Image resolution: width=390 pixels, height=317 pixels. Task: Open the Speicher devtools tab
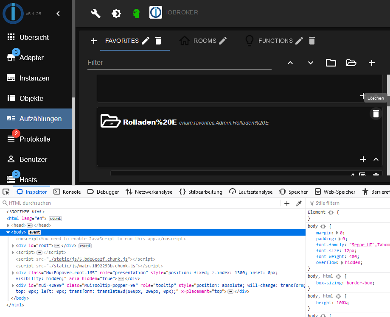click(294, 192)
